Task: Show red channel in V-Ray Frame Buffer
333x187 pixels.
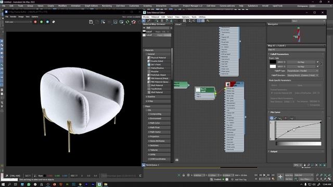Action: tap(35, 22)
